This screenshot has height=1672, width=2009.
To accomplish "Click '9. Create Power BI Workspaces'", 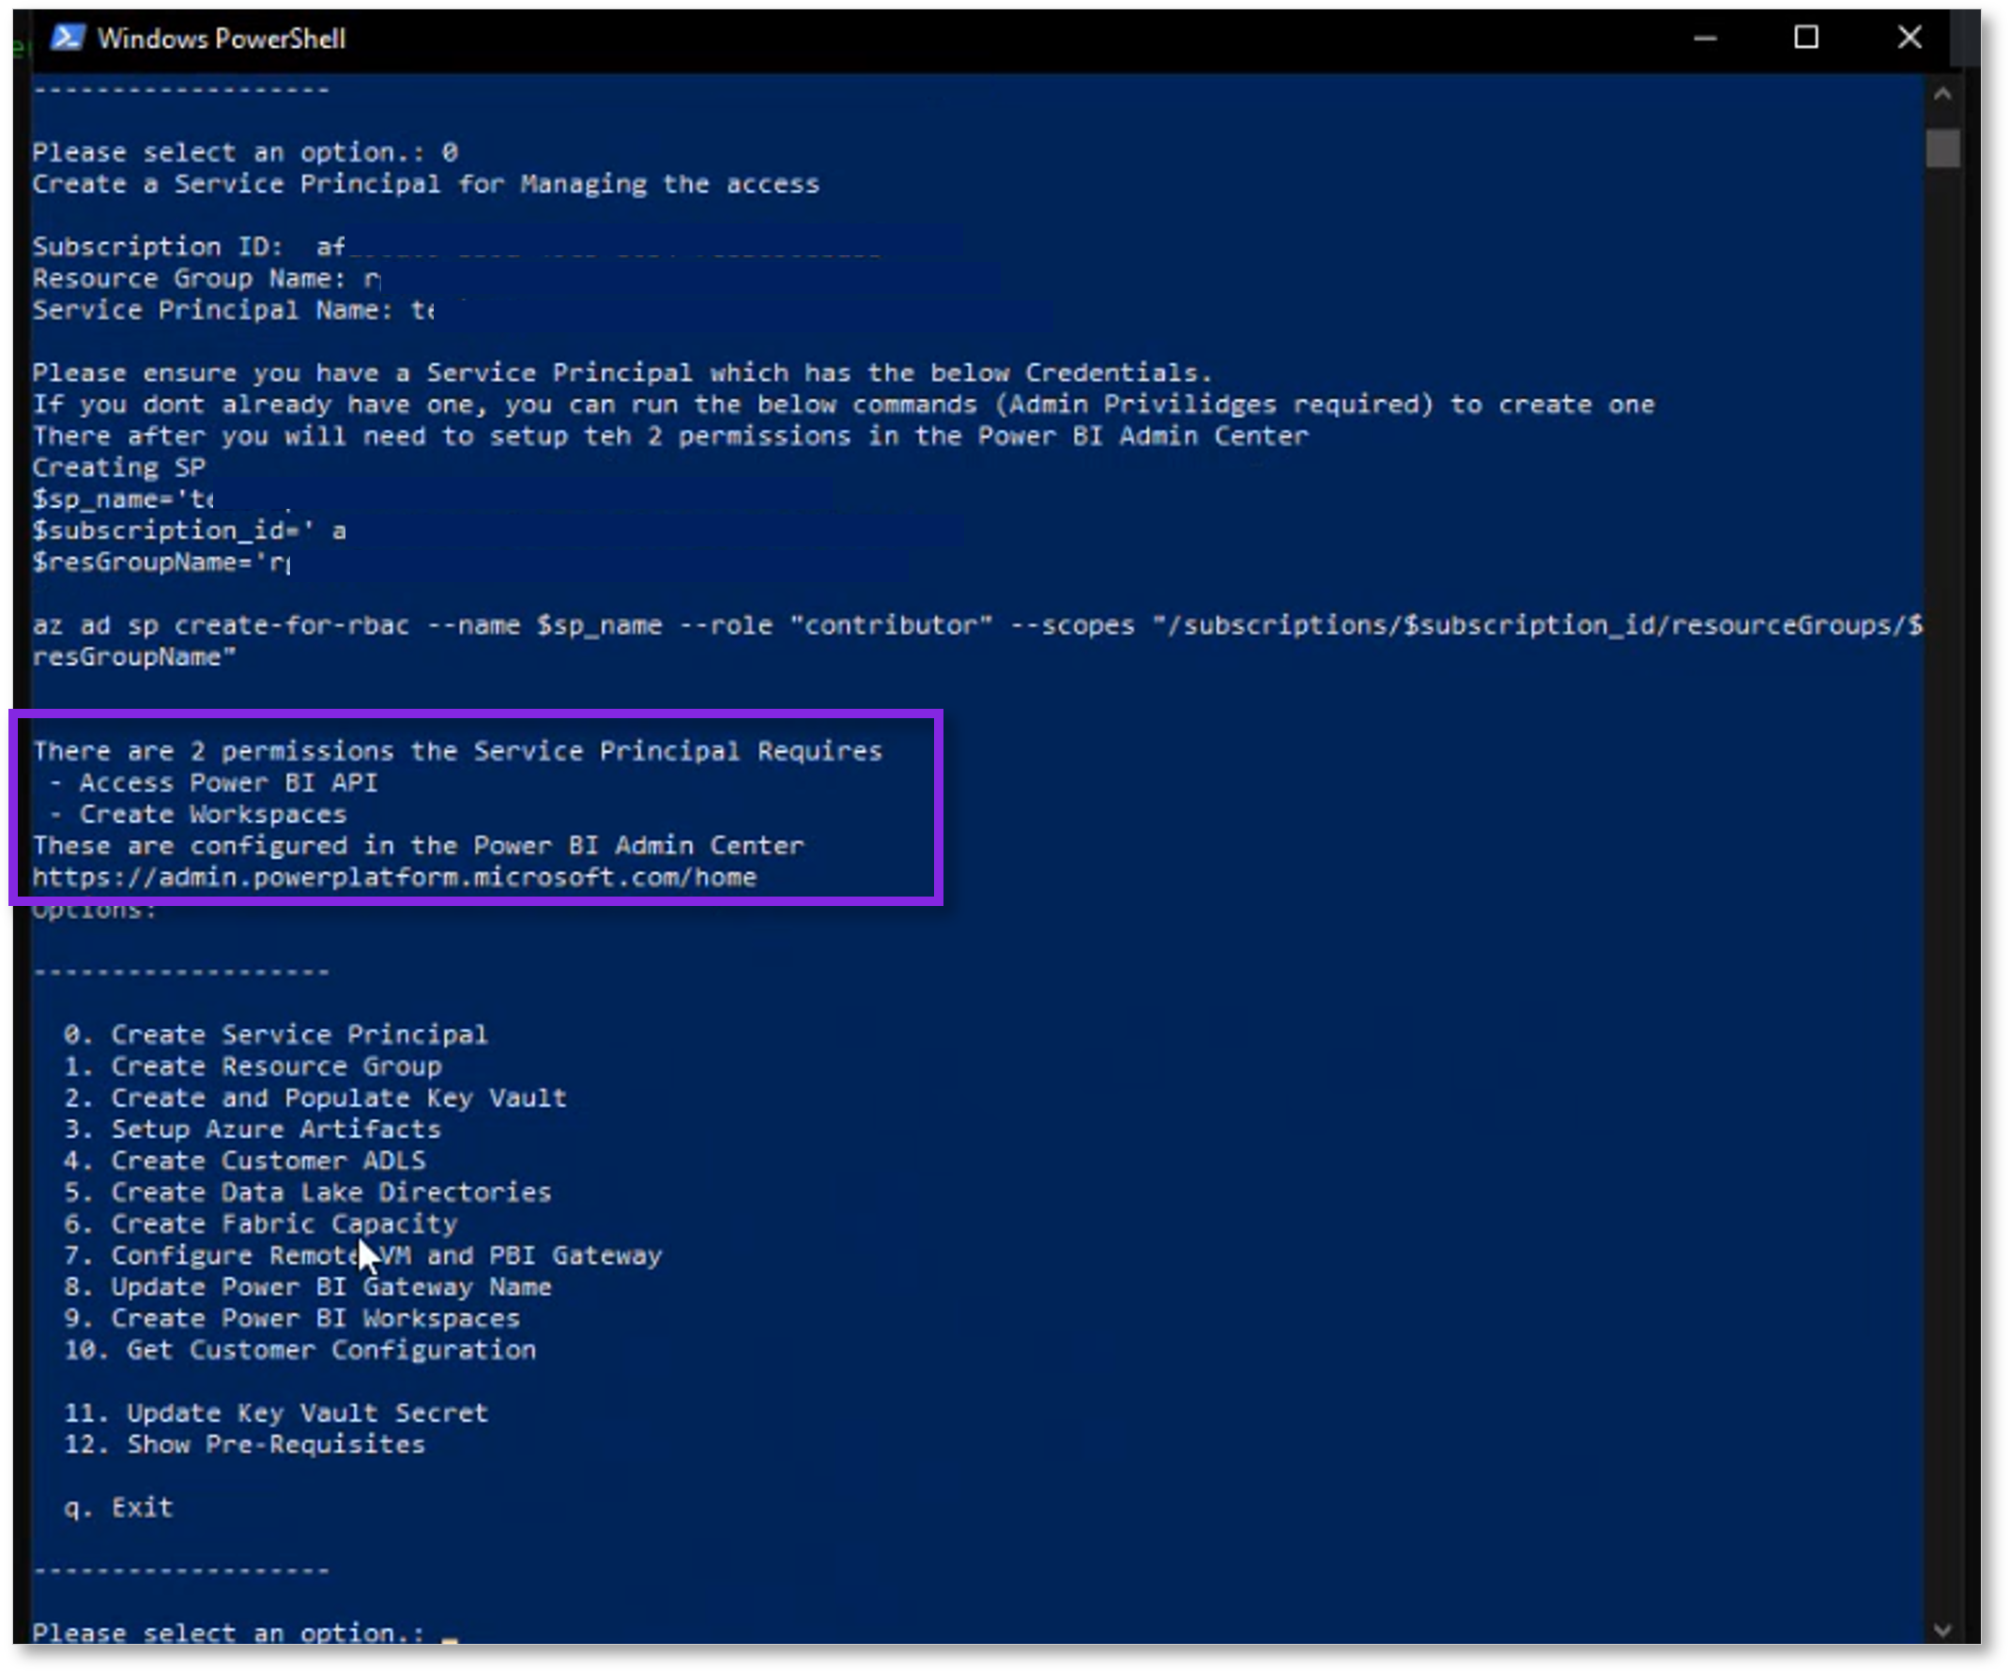I will coord(292,1318).
